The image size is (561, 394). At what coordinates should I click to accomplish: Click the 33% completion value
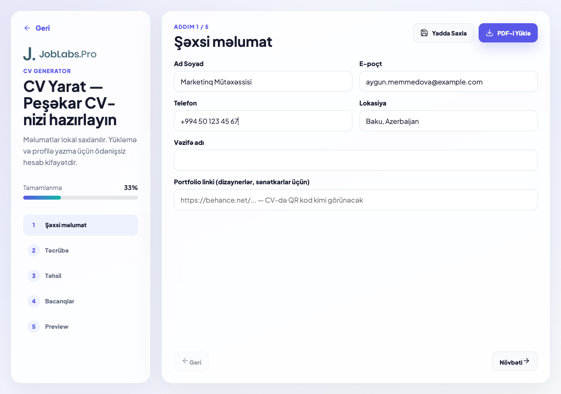[x=131, y=187]
